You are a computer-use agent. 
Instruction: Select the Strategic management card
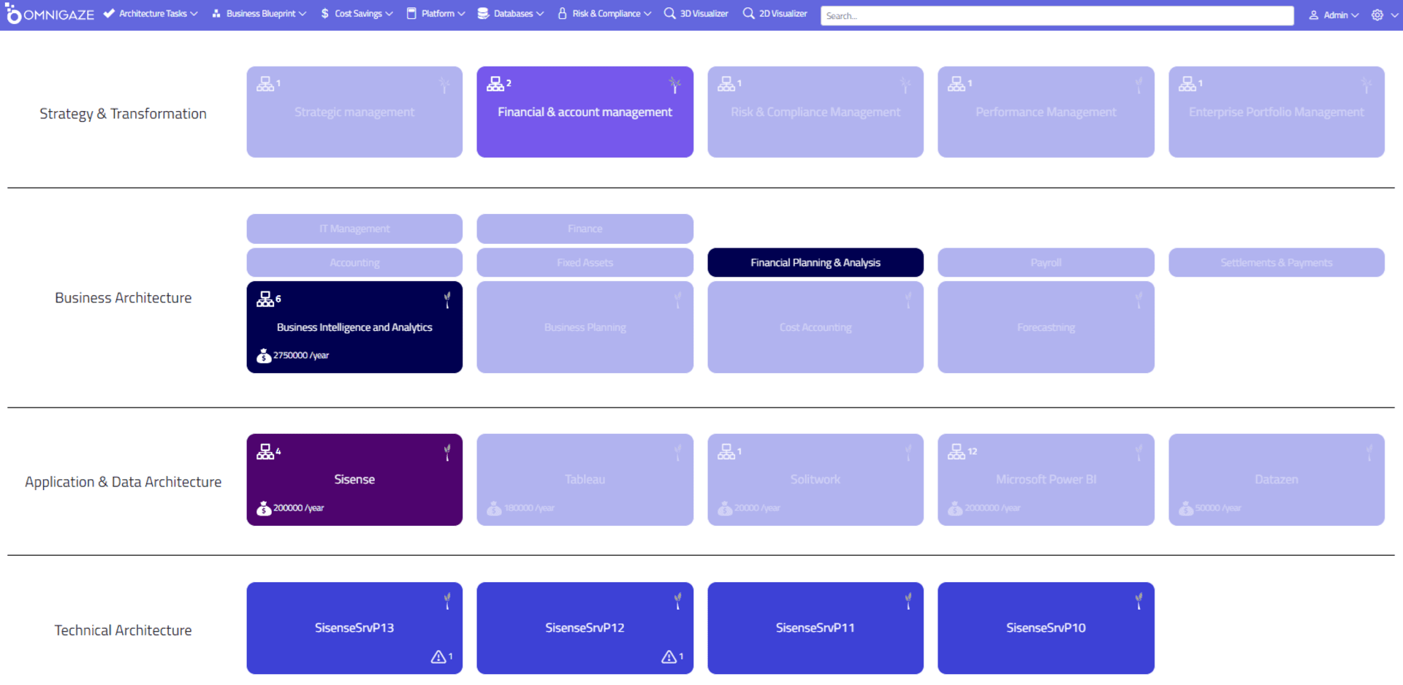[x=354, y=112]
